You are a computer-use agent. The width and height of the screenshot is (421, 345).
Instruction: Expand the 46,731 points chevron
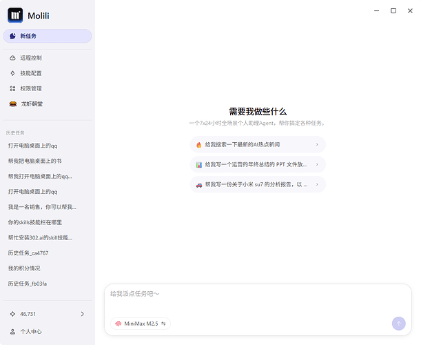[x=83, y=314]
